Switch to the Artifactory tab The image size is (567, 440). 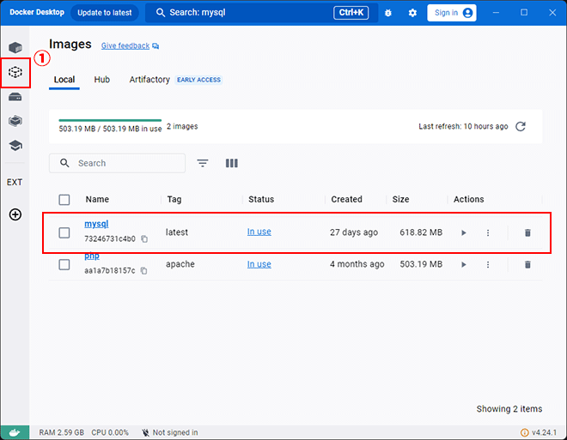click(149, 80)
